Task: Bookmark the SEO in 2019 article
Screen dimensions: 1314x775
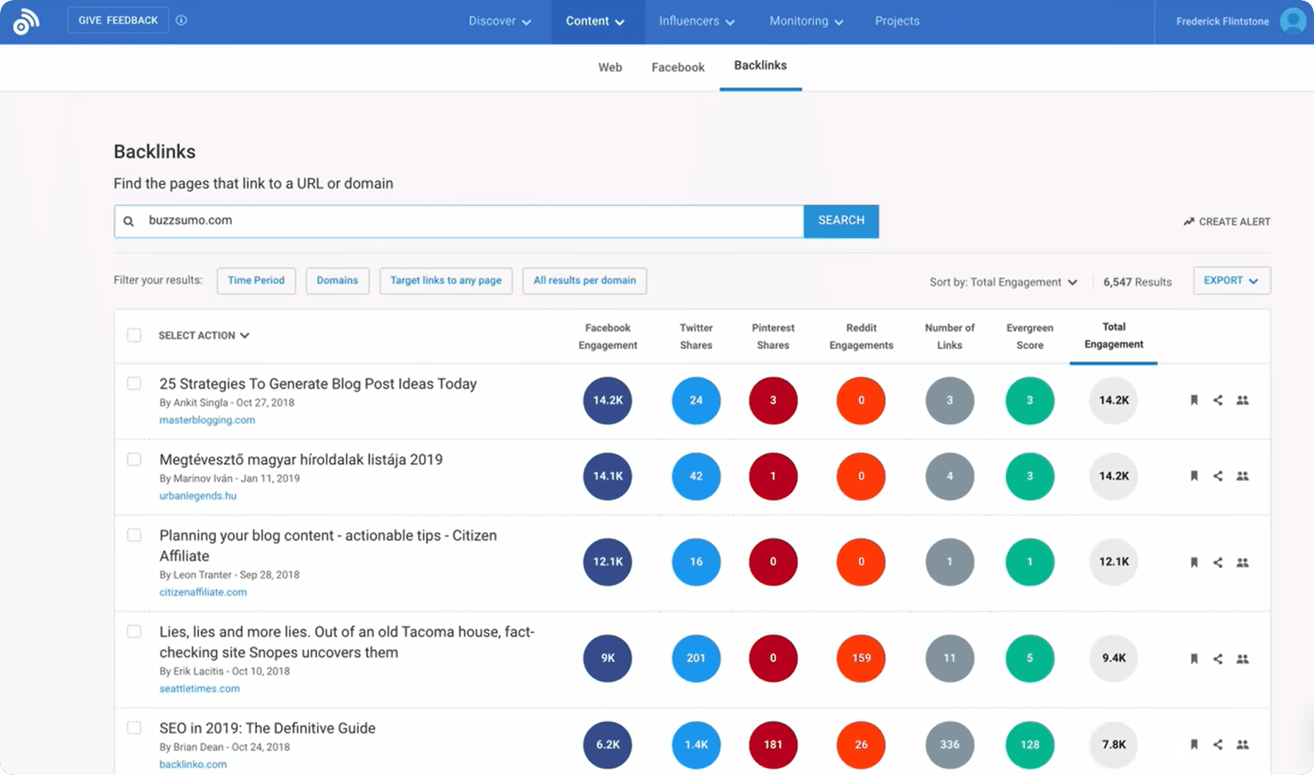Action: [x=1194, y=745]
